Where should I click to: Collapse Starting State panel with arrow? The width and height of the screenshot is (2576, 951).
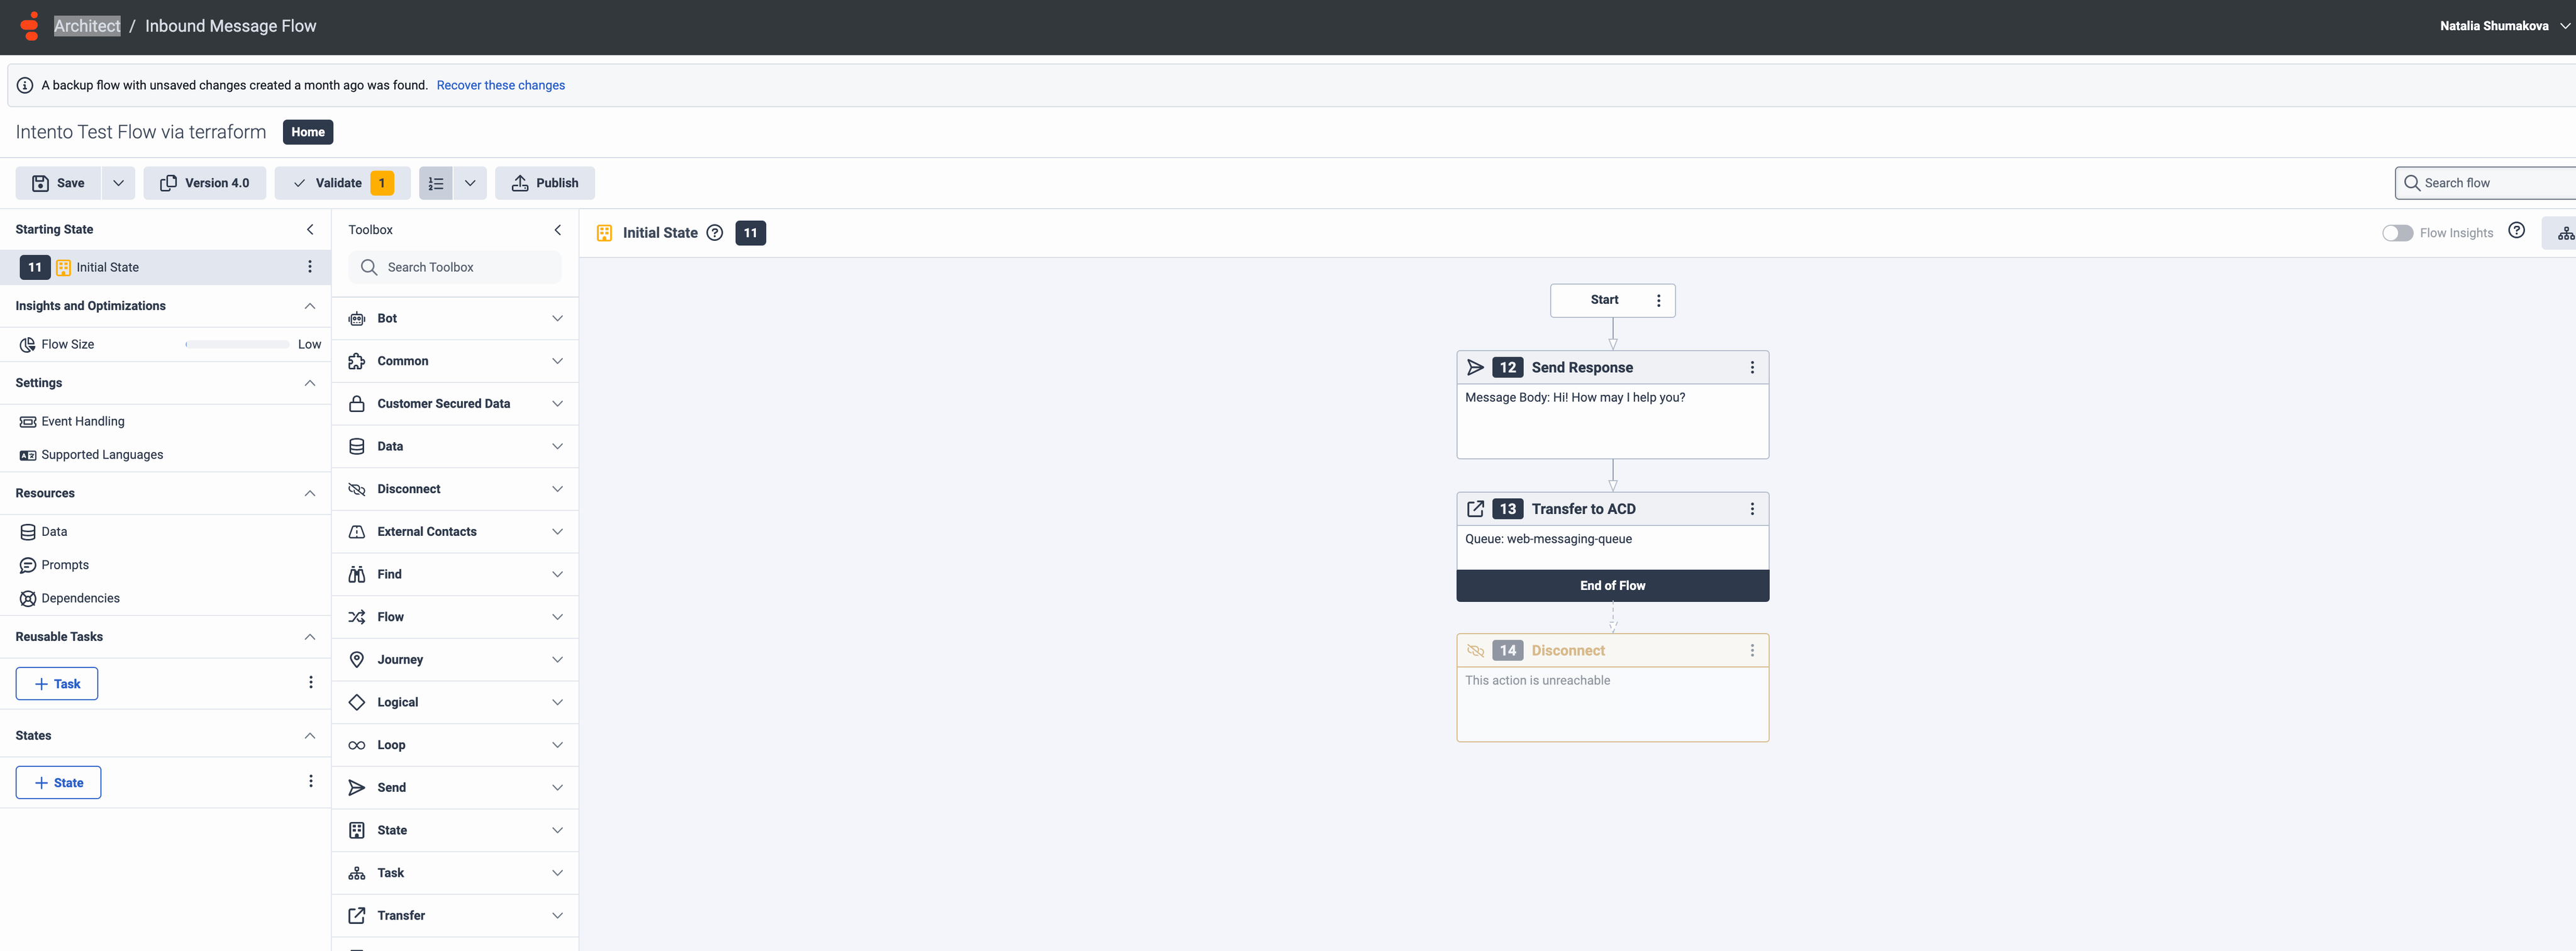pyautogui.click(x=310, y=230)
